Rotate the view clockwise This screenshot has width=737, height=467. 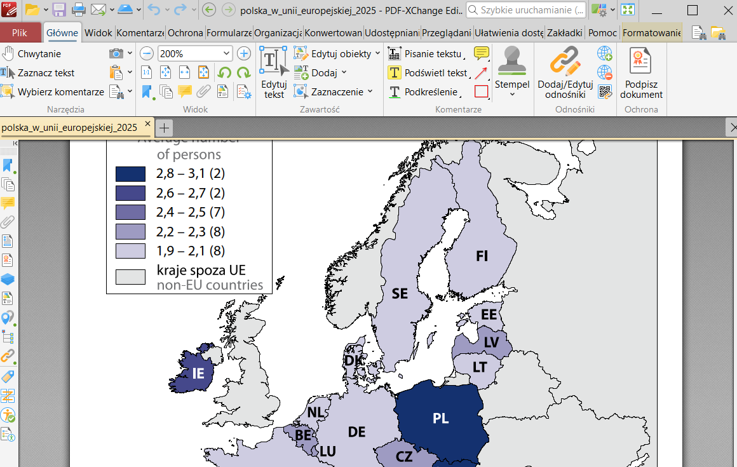(x=243, y=72)
